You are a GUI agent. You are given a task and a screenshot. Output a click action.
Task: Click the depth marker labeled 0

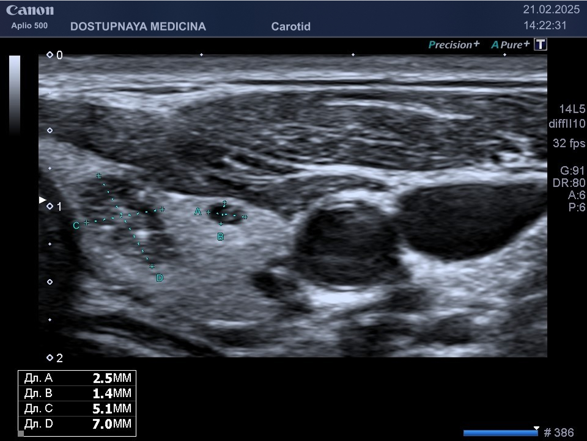tap(54, 55)
